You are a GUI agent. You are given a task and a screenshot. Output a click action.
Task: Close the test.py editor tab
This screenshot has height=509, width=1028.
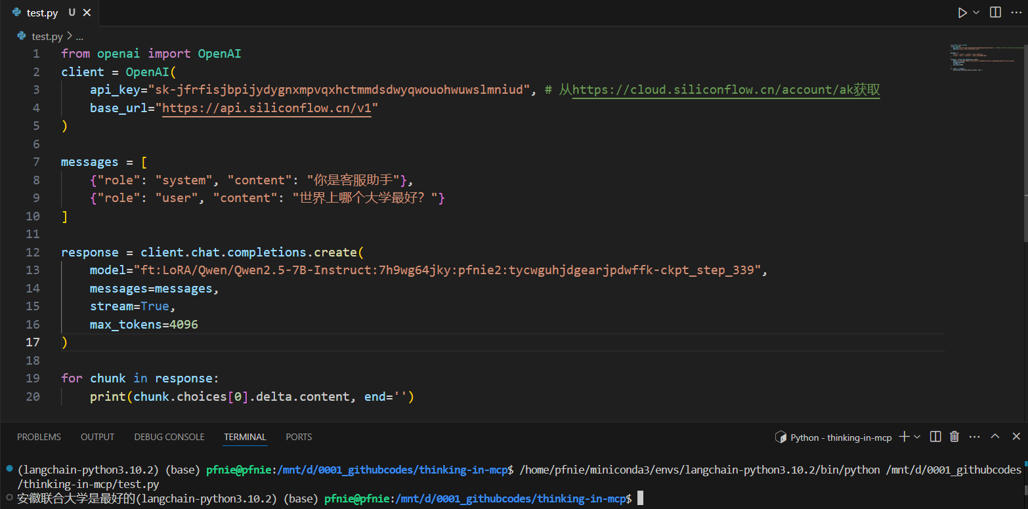tap(87, 12)
